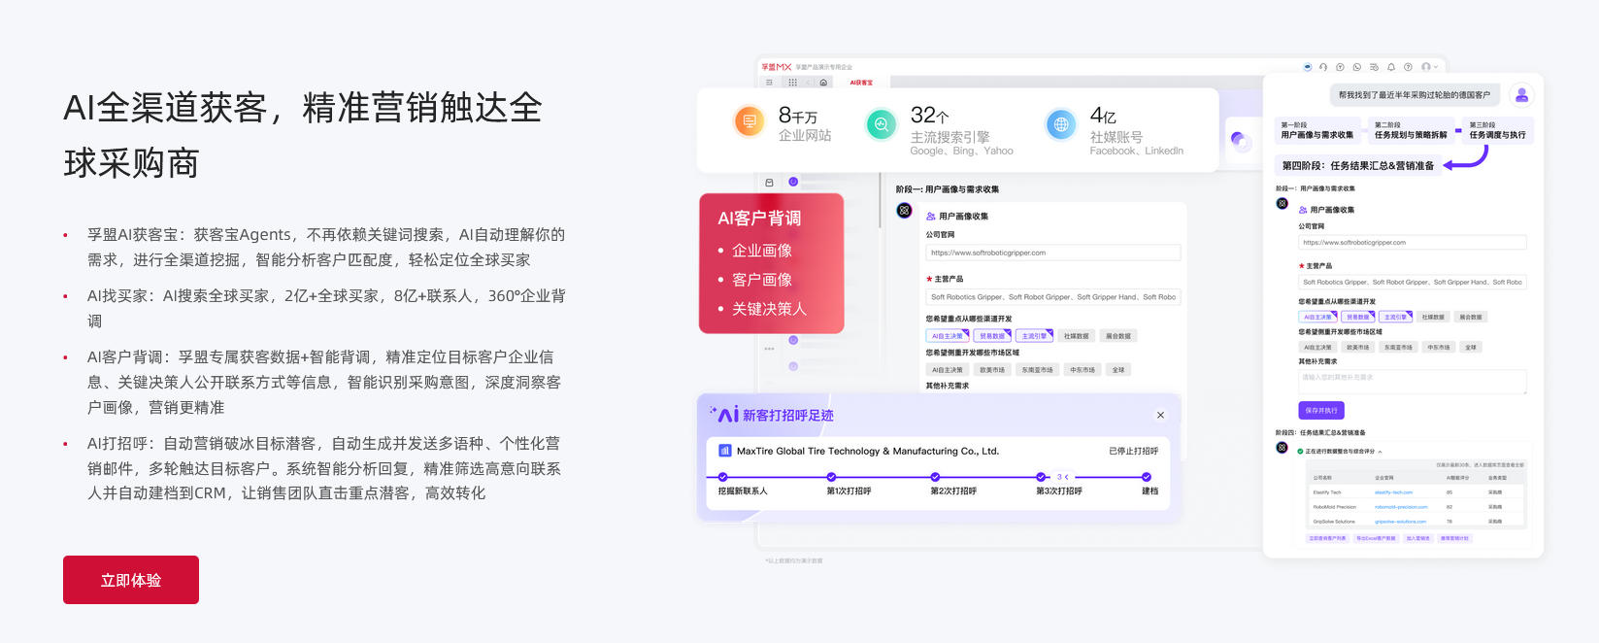Collapse the '3 <' badge on the timeline
Screen dimensions: 1599x643
pyautogui.click(x=1063, y=477)
